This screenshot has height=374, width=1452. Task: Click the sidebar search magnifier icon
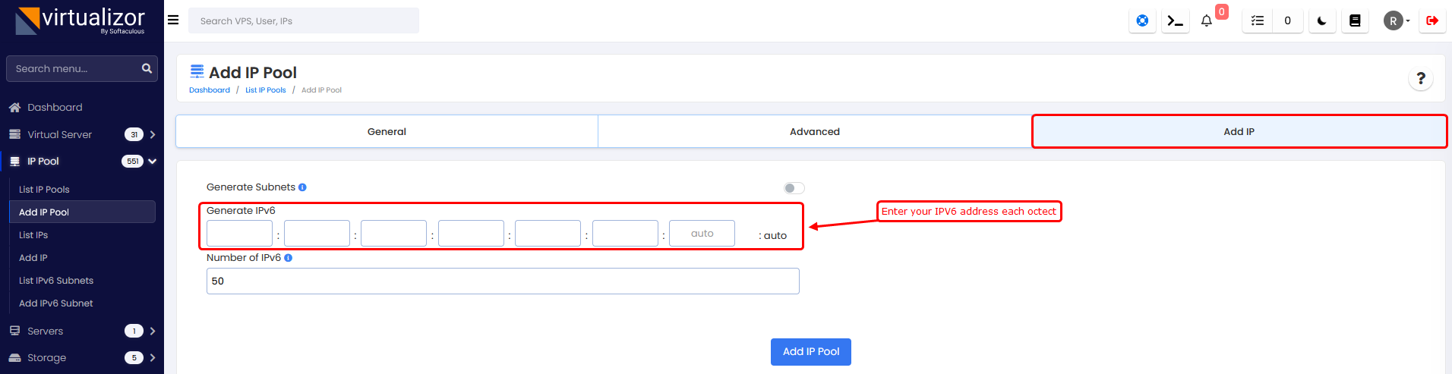(x=147, y=69)
